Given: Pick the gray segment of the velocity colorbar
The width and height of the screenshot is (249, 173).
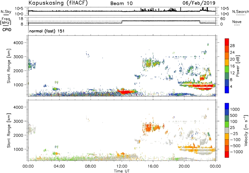Looking at the screenshot, I should [x=227, y=130].
